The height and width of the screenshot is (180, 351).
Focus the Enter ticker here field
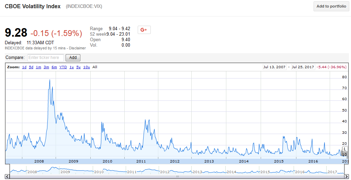point(46,58)
